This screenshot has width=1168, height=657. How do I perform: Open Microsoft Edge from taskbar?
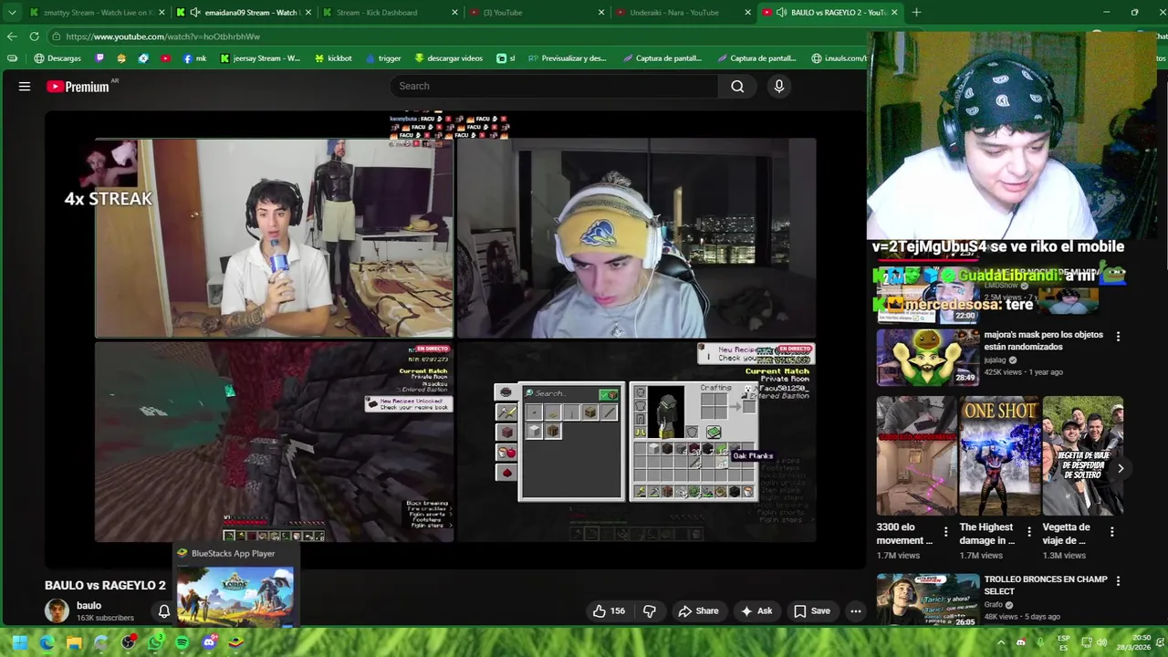pos(47,642)
